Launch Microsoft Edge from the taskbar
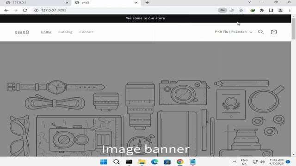This screenshot has width=296, height=166. click(x=154, y=162)
